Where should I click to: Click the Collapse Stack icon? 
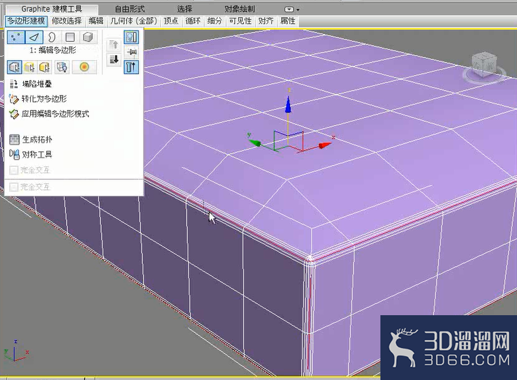pyautogui.click(x=14, y=84)
